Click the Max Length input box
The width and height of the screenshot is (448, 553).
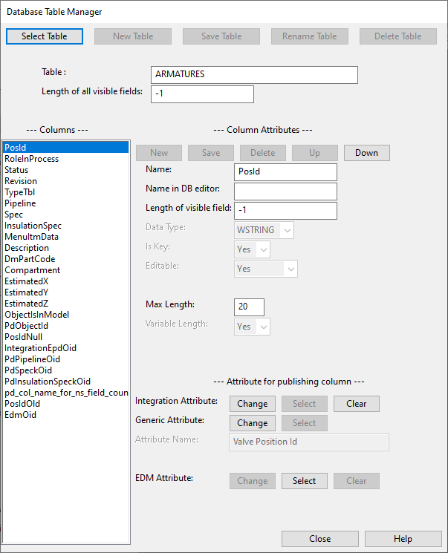pyautogui.click(x=249, y=307)
